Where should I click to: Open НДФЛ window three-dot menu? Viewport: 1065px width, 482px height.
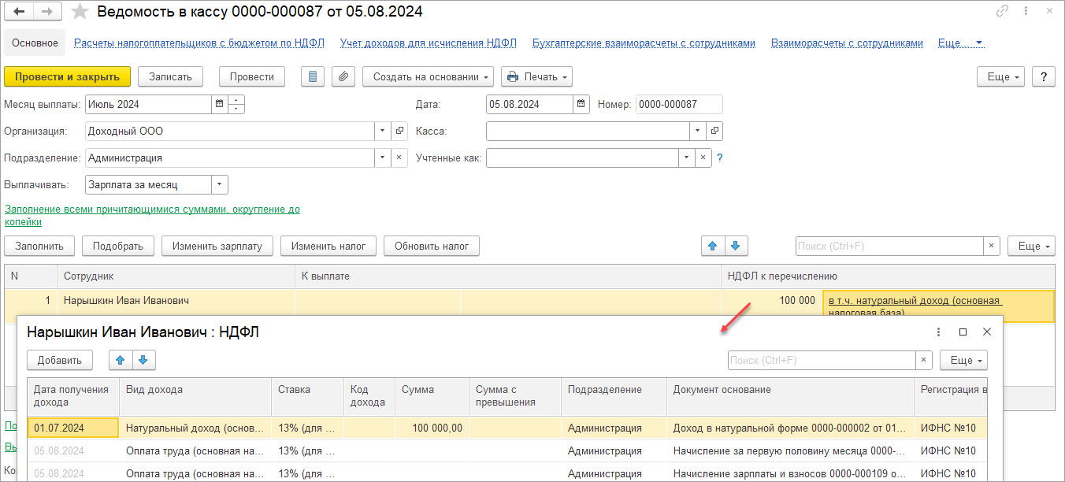point(938,332)
